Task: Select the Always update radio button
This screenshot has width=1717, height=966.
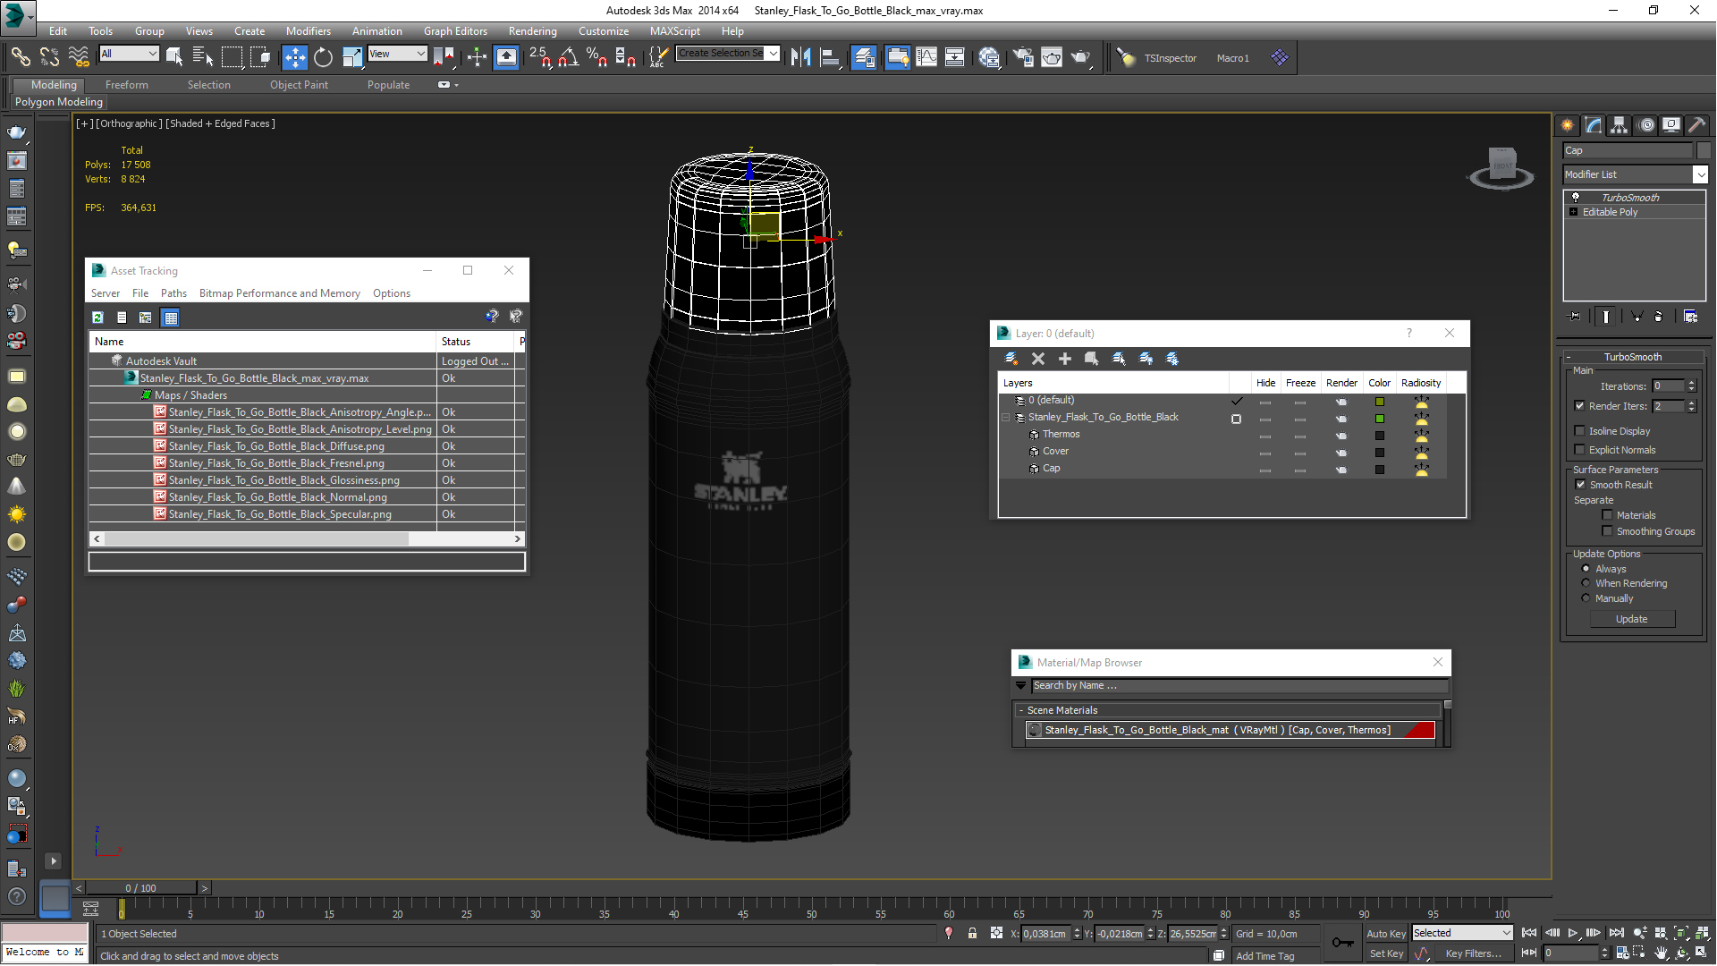Action: tap(1586, 569)
